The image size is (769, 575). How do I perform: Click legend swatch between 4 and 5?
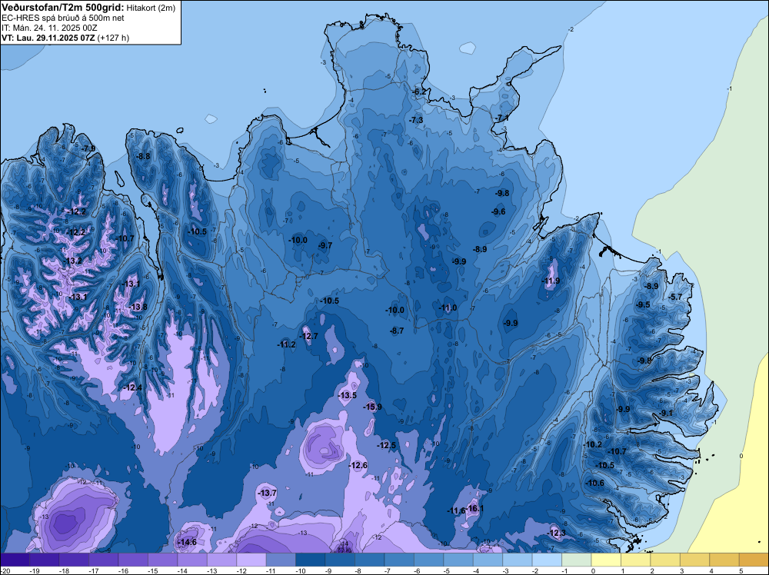pyautogui.click(x=724, y=560)
